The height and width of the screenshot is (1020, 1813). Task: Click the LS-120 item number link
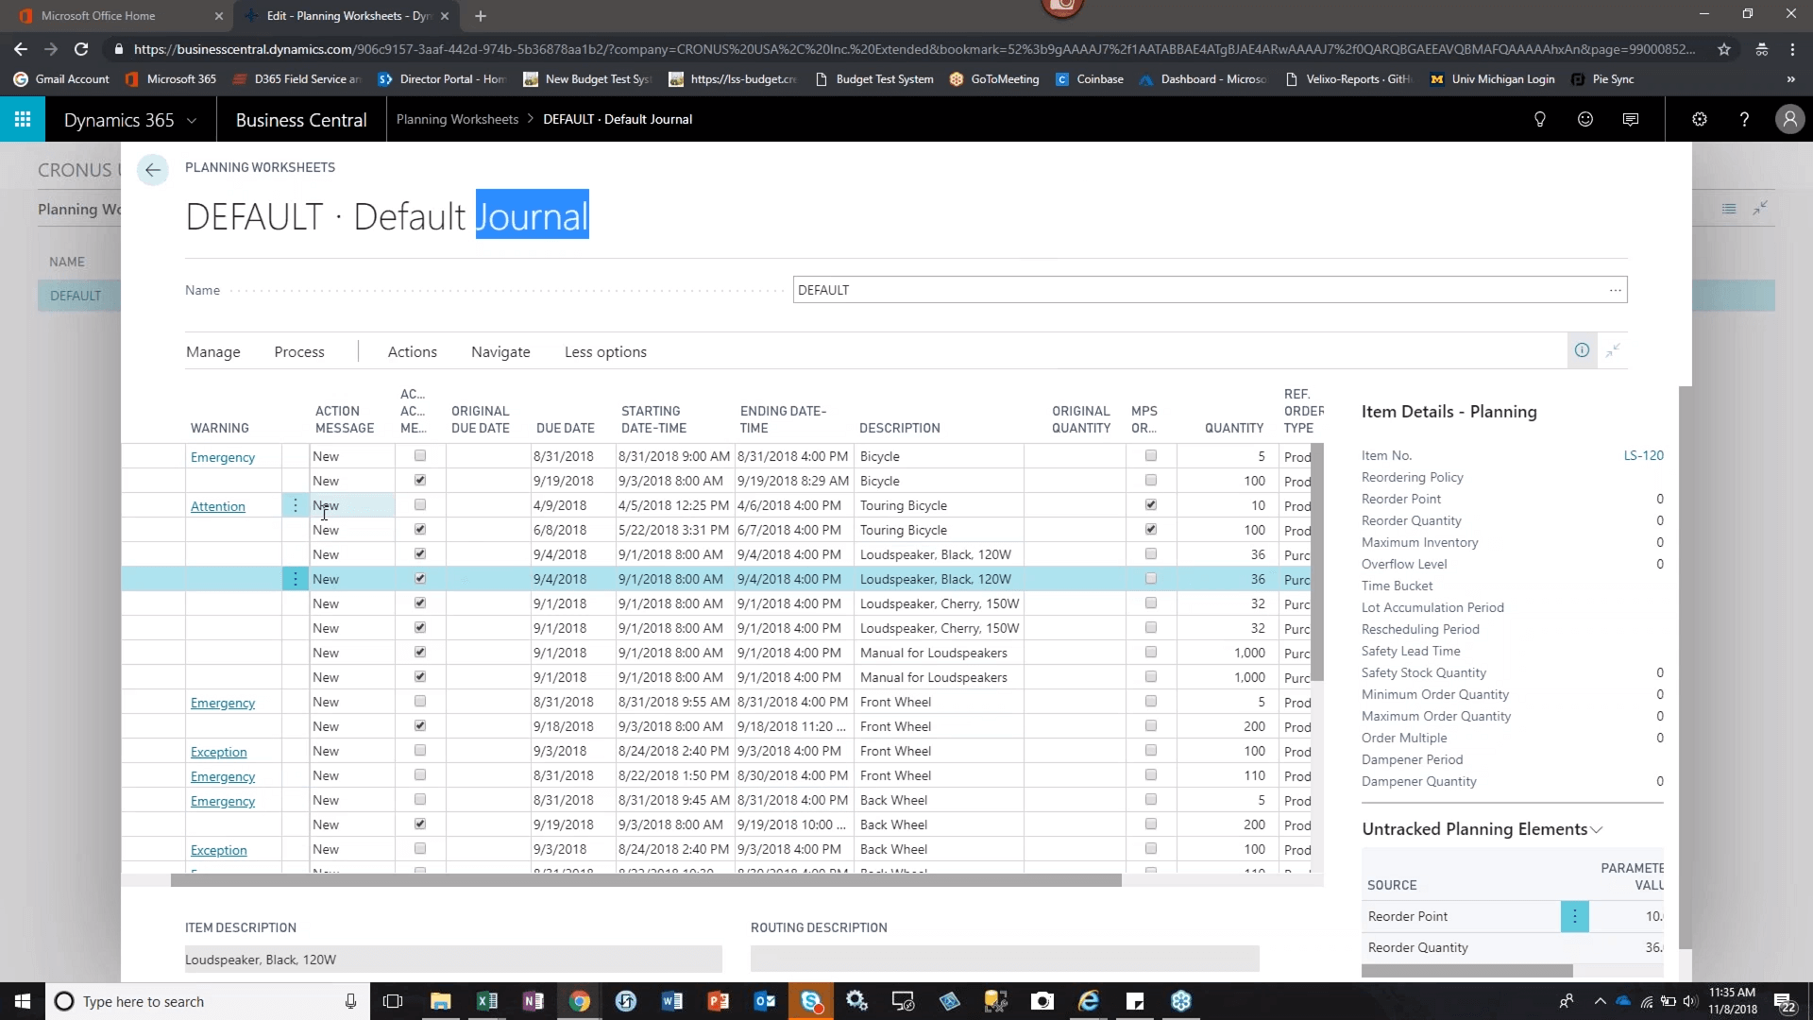[1644, 455]
